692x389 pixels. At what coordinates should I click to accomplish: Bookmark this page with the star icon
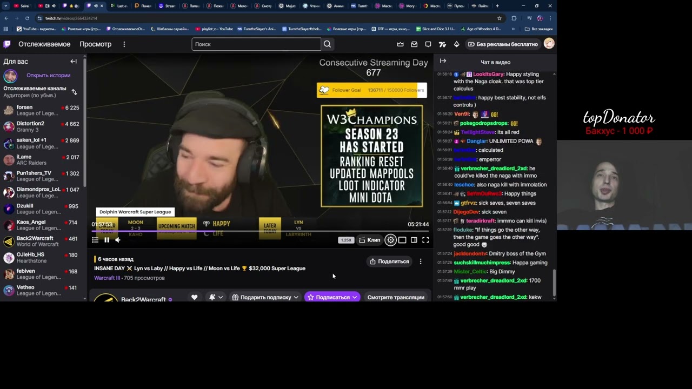click(x=499, y=18)
